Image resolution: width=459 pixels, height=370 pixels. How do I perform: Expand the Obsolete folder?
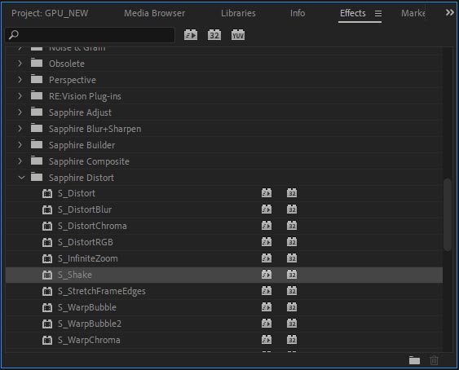[20, 64]
